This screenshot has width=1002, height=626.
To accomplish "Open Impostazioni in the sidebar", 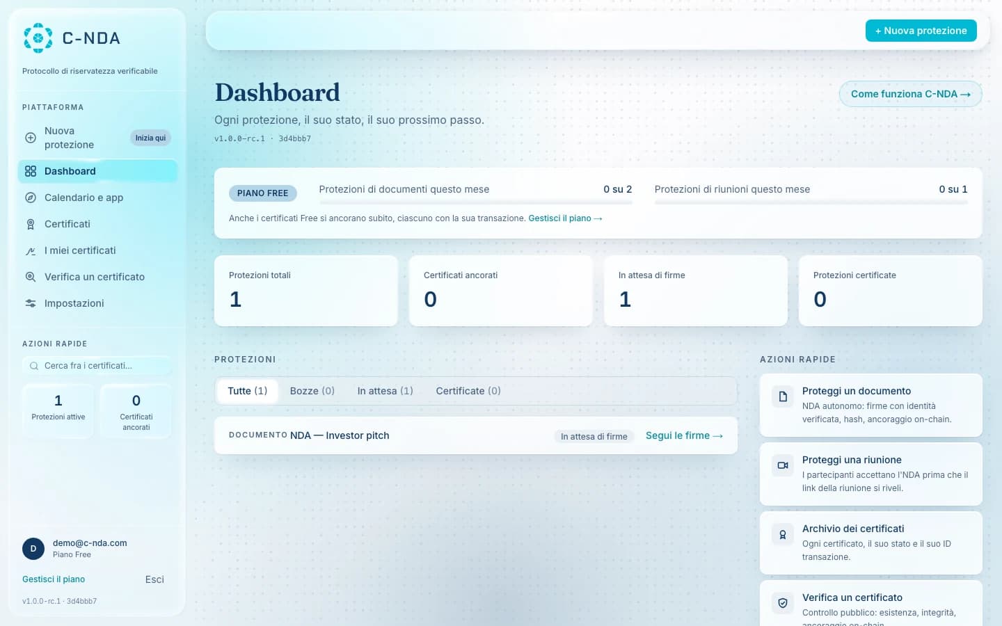I will [97, 303].
